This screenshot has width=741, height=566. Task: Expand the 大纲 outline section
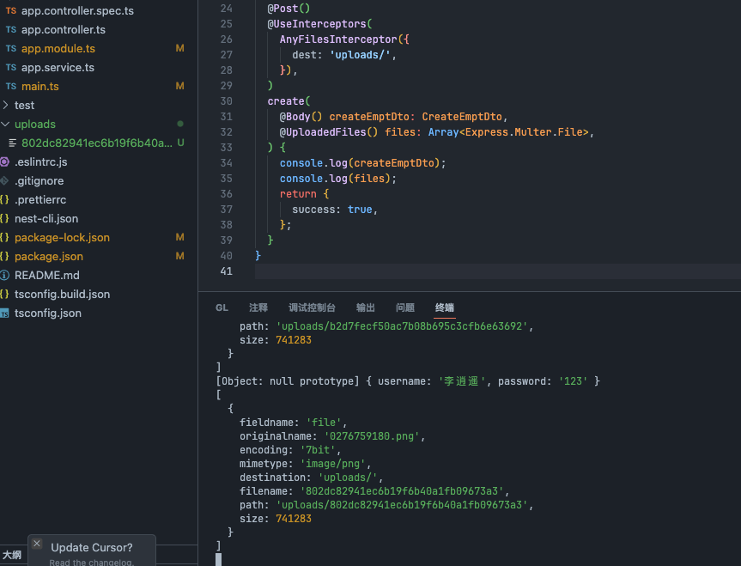tap(10, 556)
